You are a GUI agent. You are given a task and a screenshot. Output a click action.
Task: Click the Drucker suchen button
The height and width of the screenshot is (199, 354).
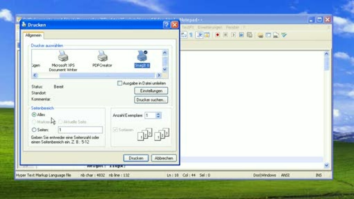pos(151,100)
